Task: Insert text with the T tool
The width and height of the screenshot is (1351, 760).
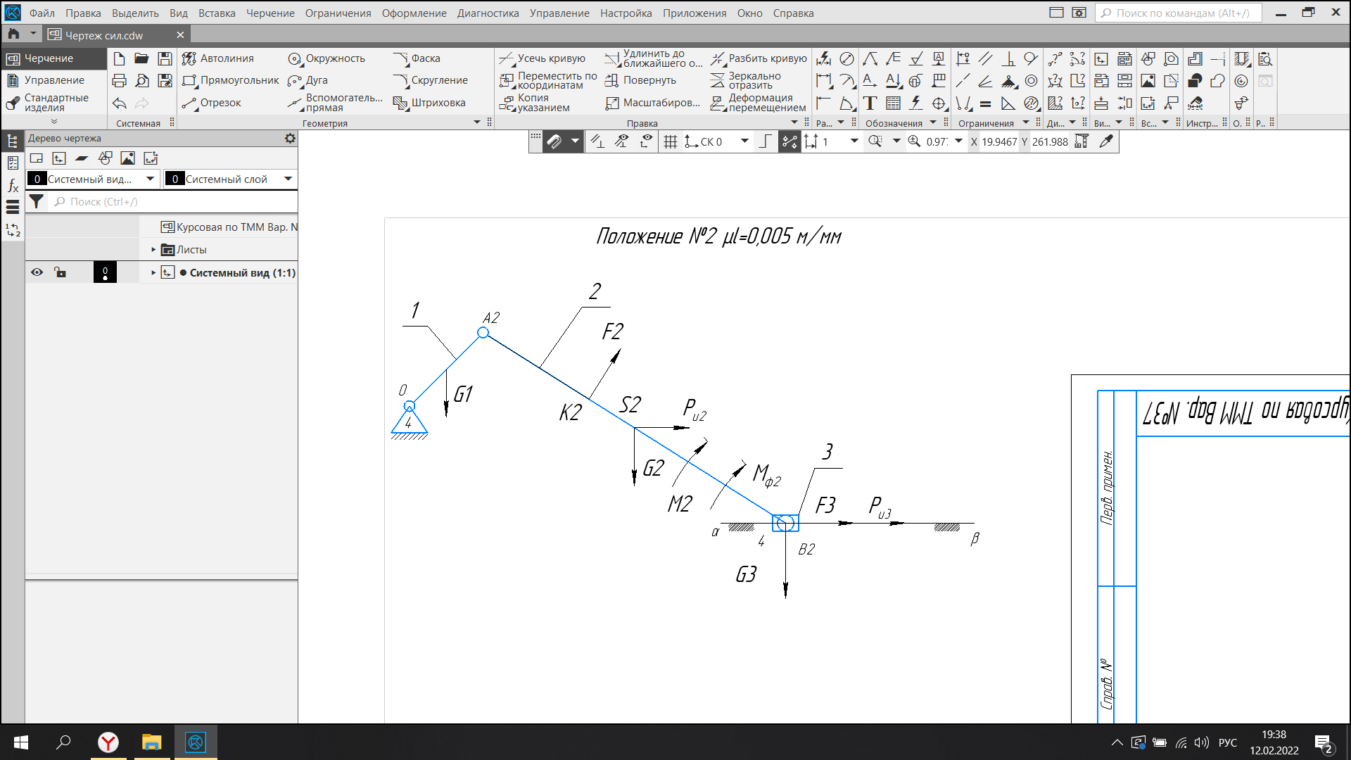Action: (870, 103)
